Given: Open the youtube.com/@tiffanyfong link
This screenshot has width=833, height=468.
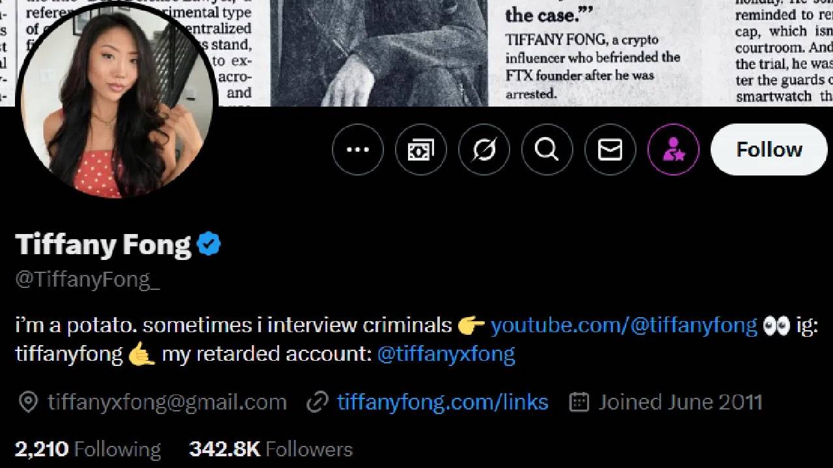Looking at the screenshot, I should tap(623, 324).
